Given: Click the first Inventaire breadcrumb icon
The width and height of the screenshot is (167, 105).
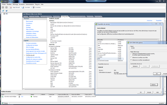Looking at the screenshot, I should (x=23, y=8).
